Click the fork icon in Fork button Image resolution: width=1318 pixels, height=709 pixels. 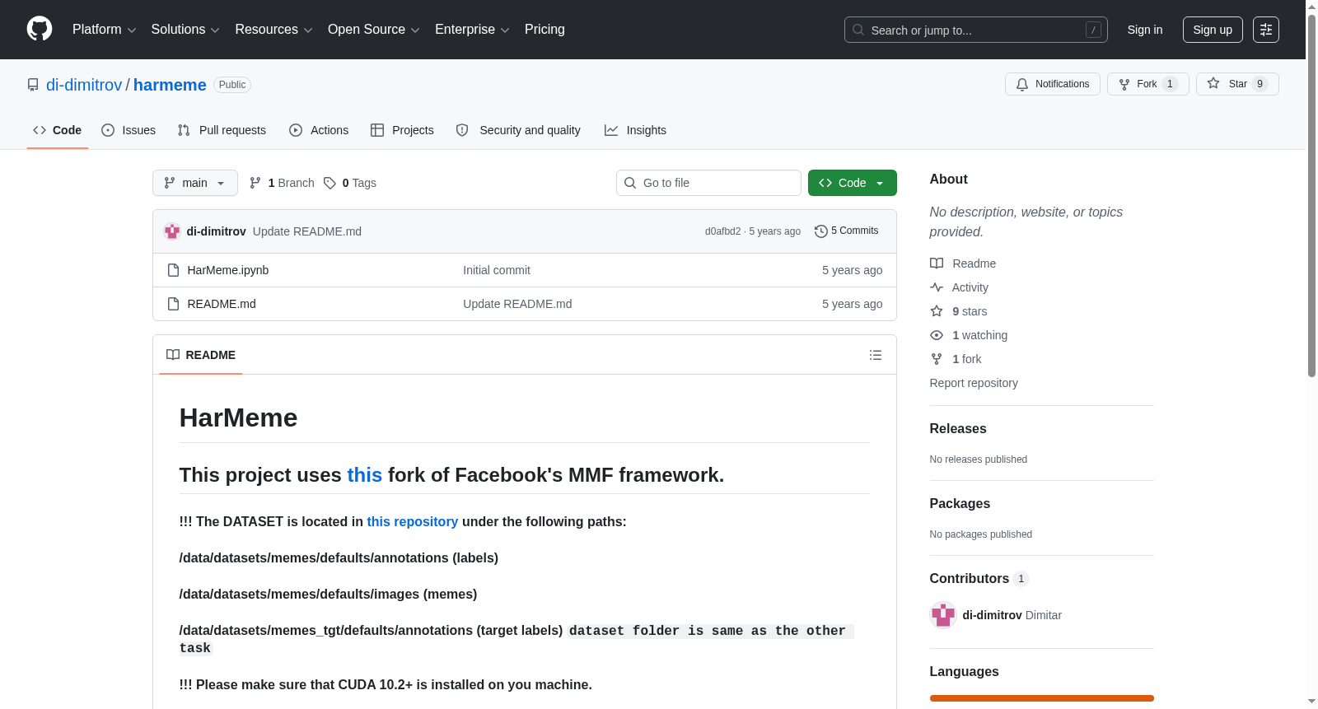(x=1124, y=84)
